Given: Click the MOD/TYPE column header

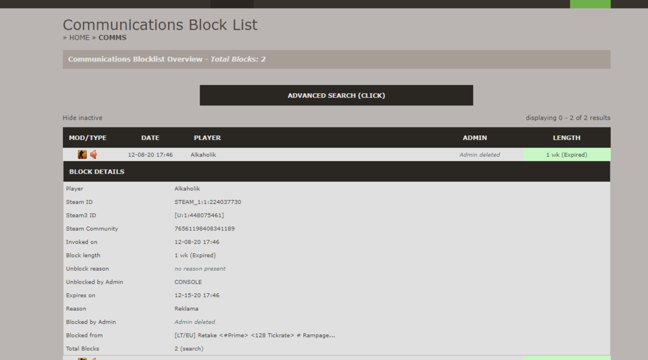Looking at the screenshot, I should click(x=87, y=138).
